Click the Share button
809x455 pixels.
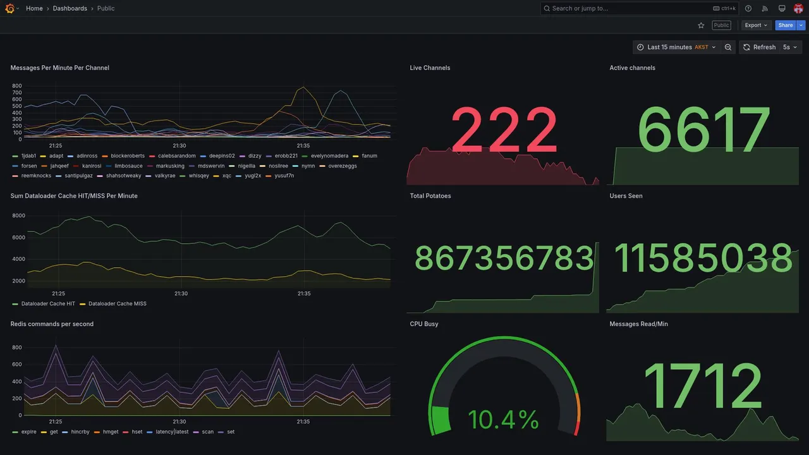786,25
